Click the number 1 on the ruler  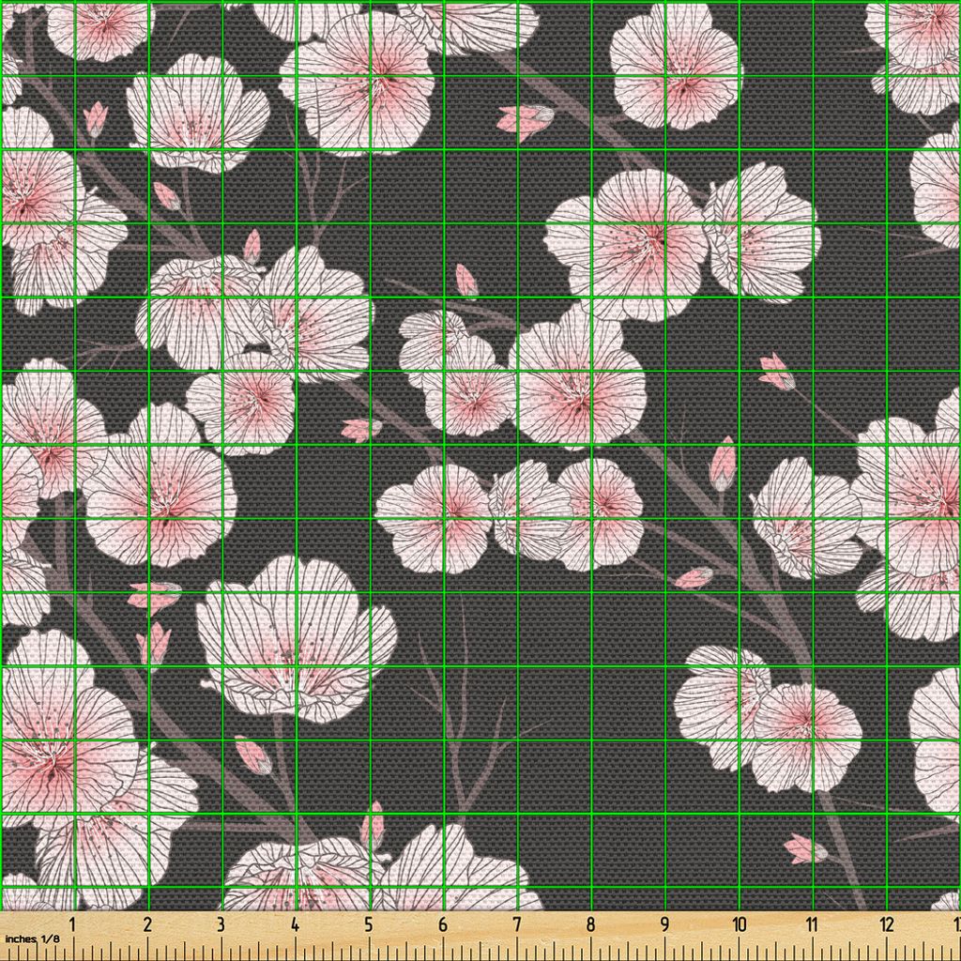point(73,925)
